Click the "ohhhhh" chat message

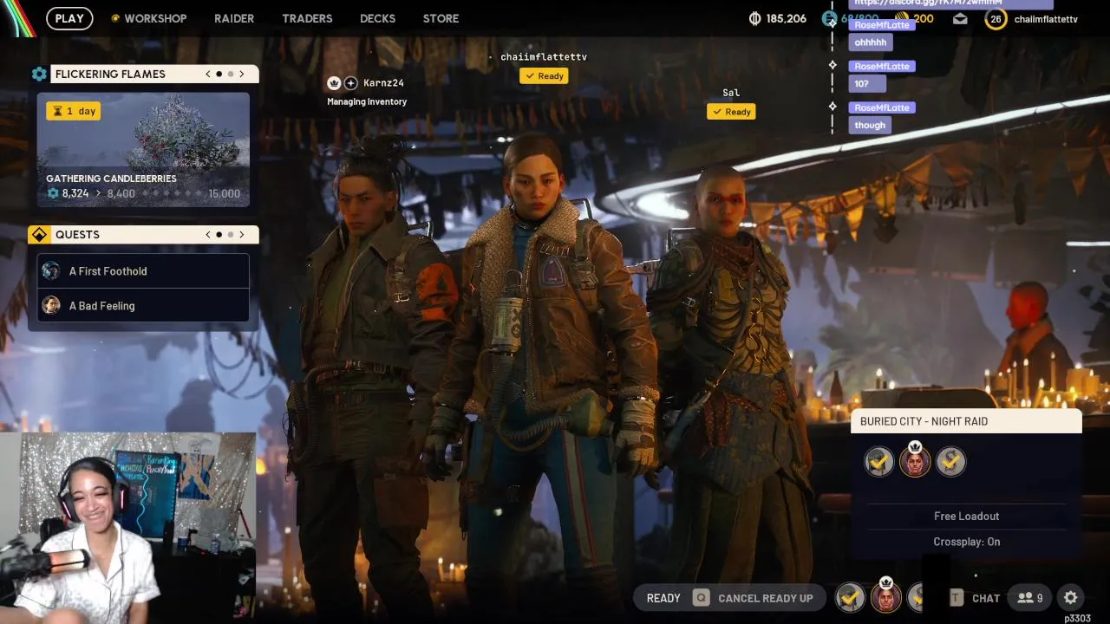click(870, 42)
